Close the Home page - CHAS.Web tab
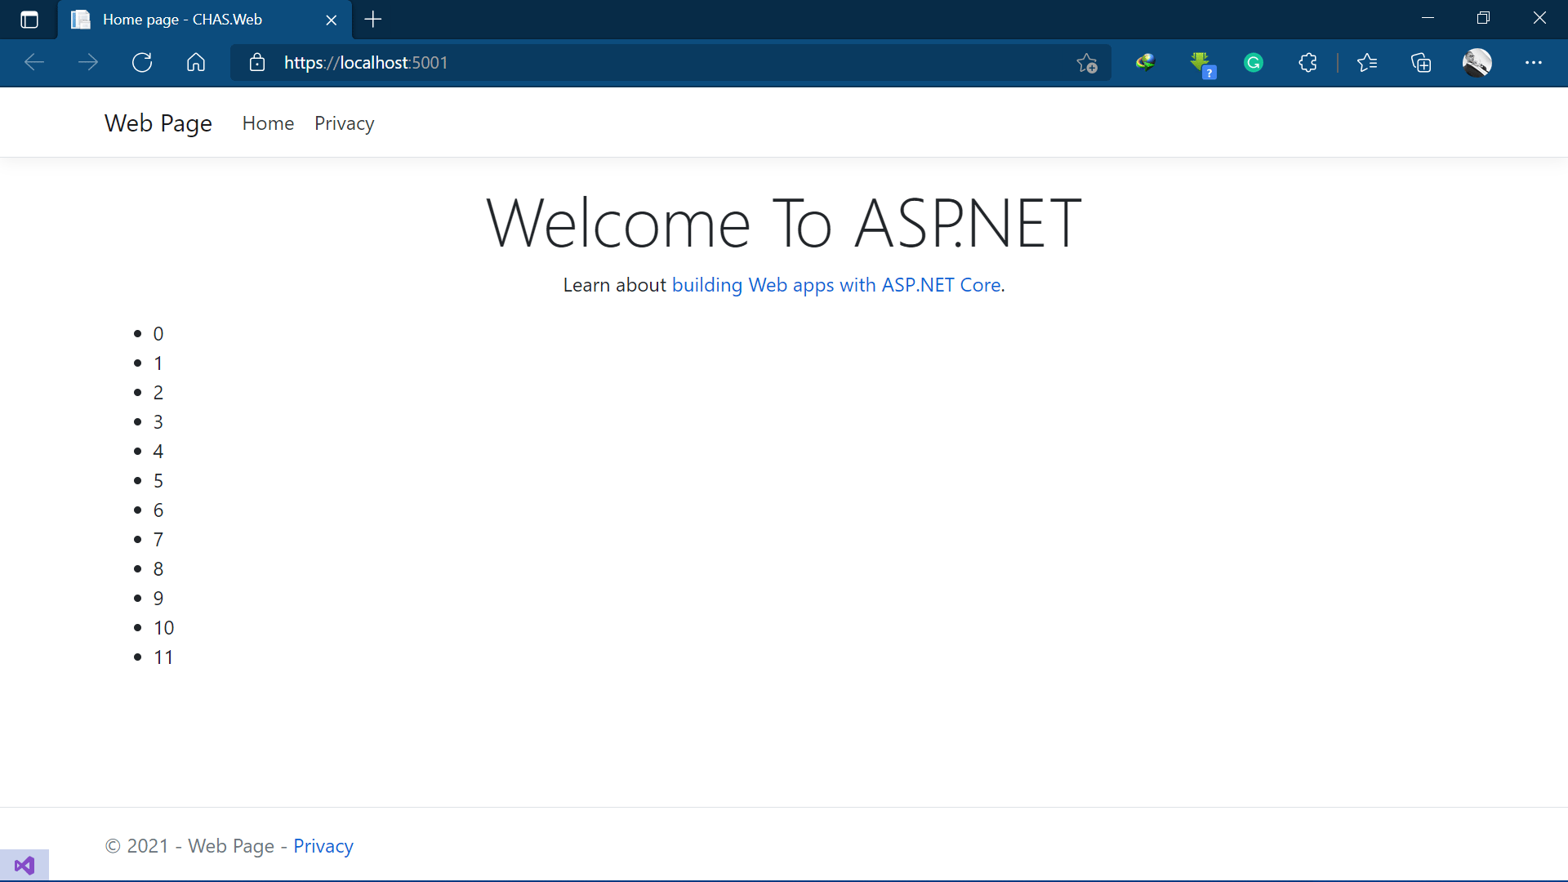 [332, 20]
